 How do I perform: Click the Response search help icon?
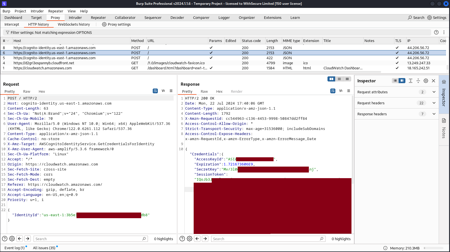click(x=182, y=239)
